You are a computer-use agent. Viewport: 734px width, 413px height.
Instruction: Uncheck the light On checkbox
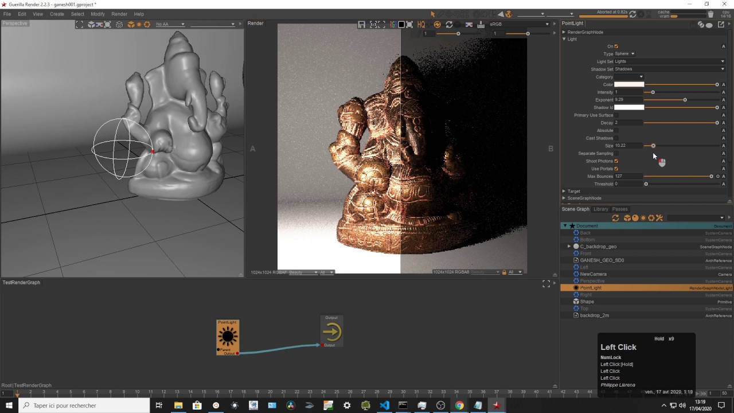(x=616, y=46)
